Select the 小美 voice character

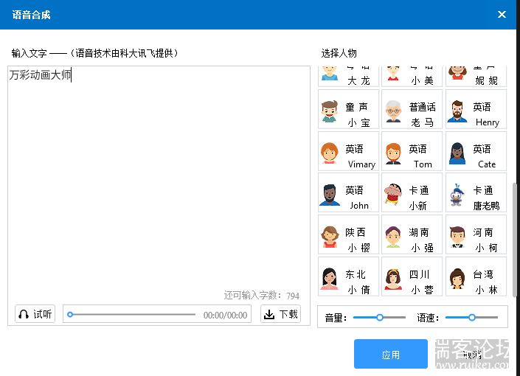(x=412, y=76)
